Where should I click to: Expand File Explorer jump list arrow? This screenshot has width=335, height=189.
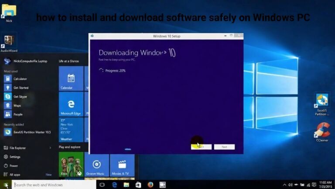pos(50,148)
